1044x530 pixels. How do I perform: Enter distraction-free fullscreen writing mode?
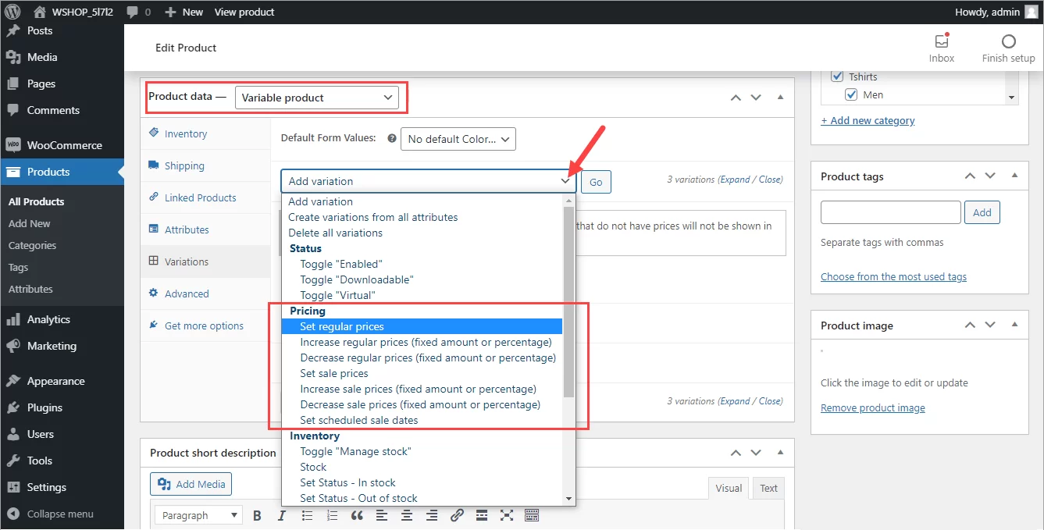pyautogui.click(x=507, y=515)
